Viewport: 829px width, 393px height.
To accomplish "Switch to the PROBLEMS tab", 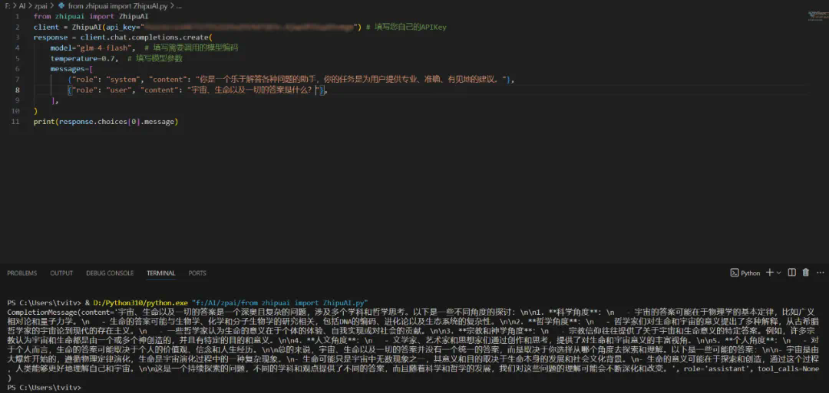I will 21,273.
